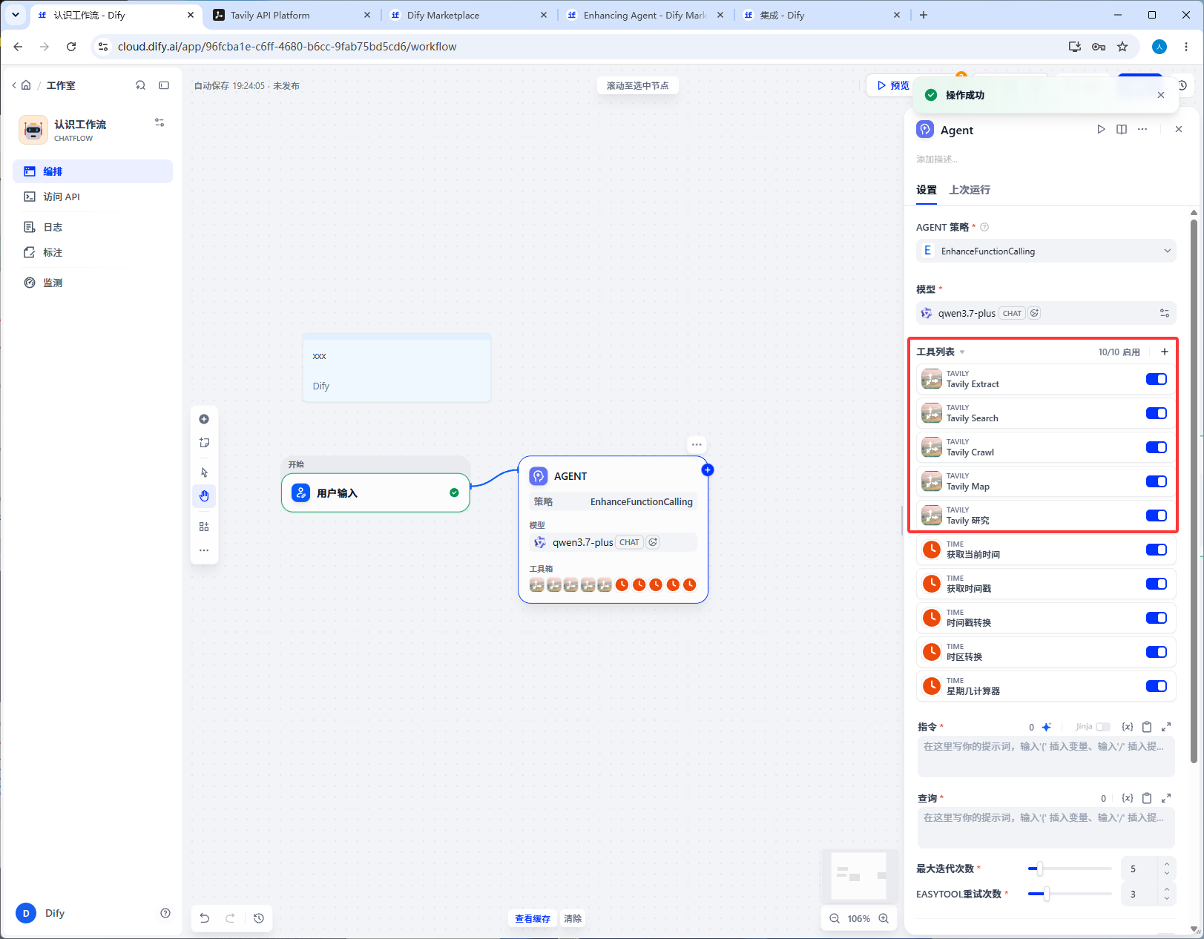Add a note with the sticky note icon

[x=204, y=443]
